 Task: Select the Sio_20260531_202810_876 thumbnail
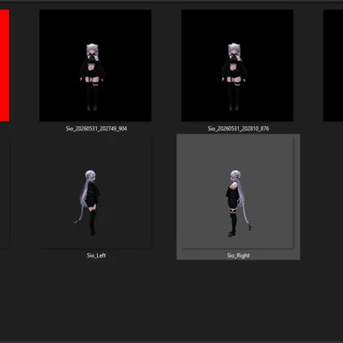coord(237,66)
